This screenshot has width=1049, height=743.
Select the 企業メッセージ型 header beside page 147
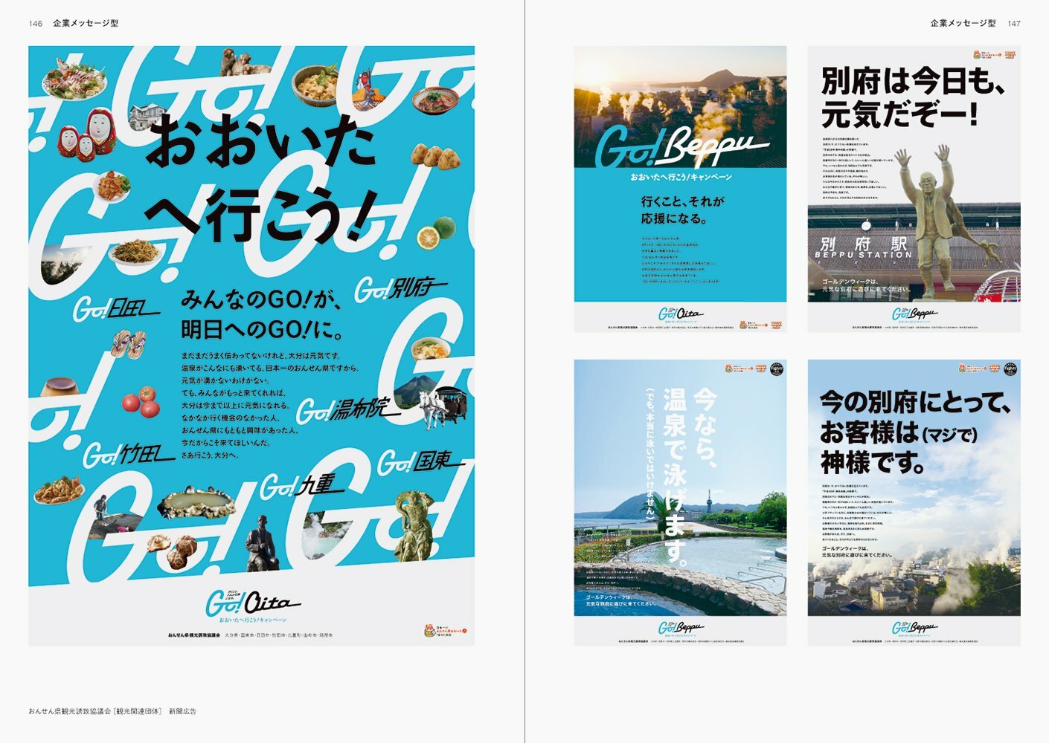[963, 24]
